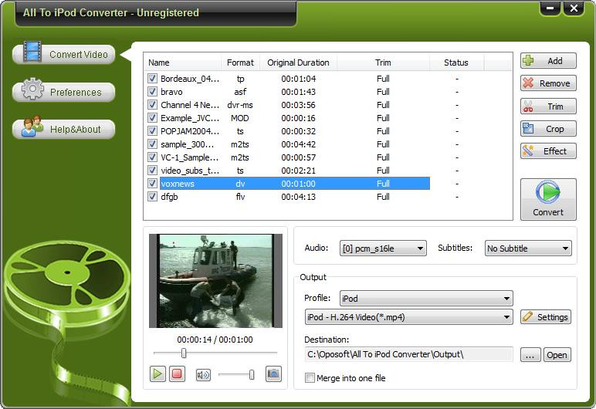596x409 pixels.
Task: Click the voxnews highlighted row
Action: 295,184
